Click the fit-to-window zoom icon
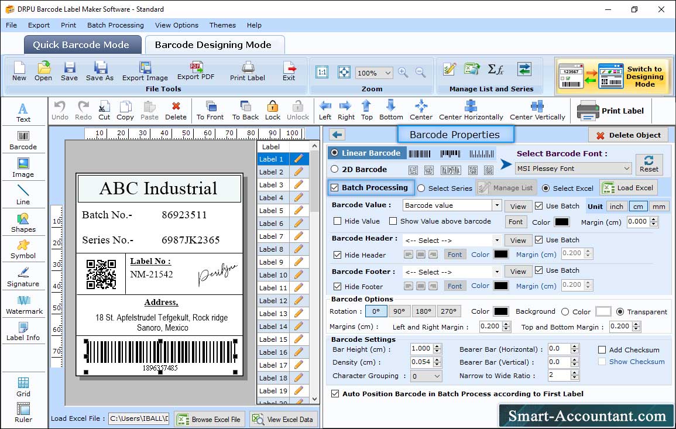 click(344, 72)
